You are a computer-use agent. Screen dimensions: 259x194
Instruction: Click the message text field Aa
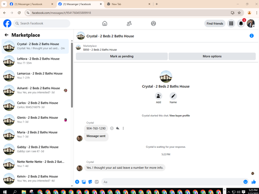click(172, 182)
